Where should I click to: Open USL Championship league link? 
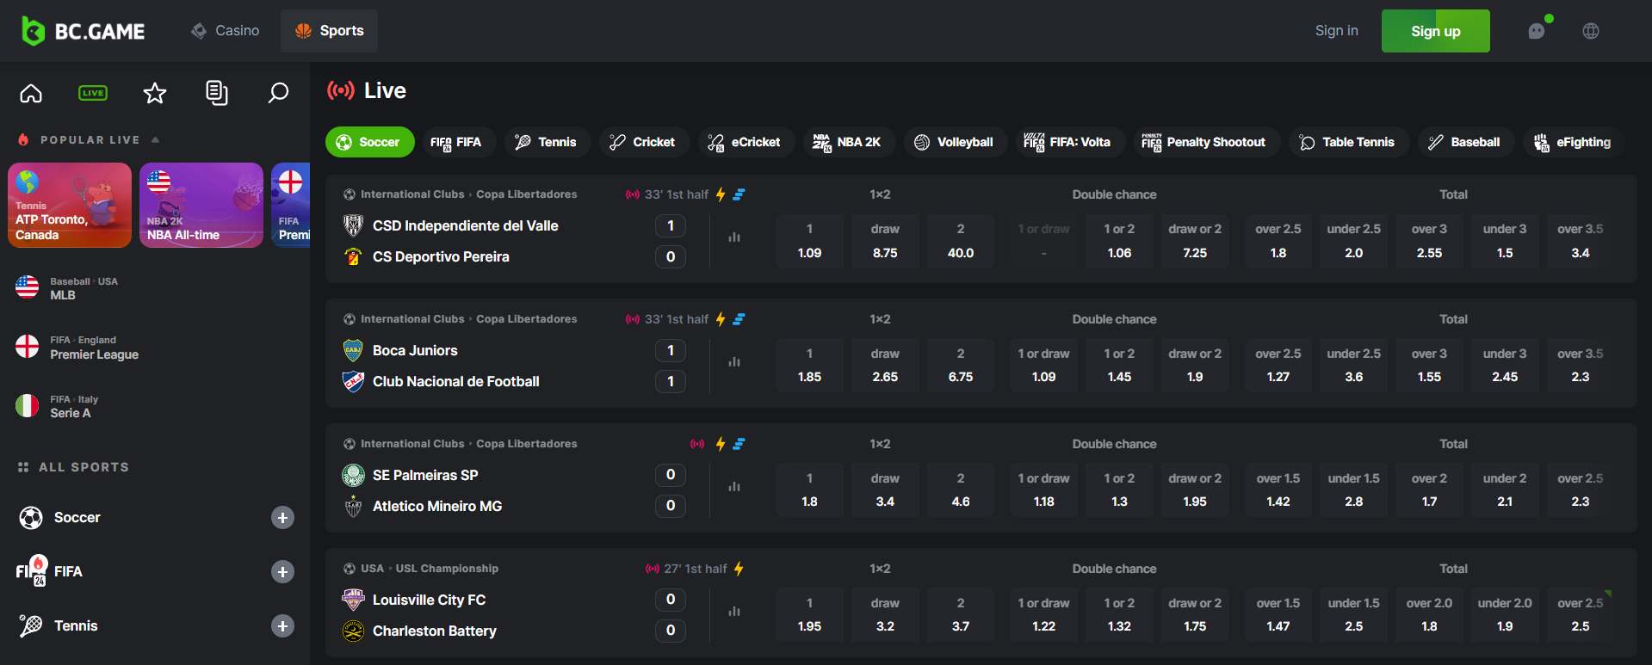pos(447,569)
